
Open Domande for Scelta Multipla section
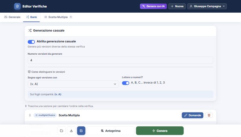192,115
